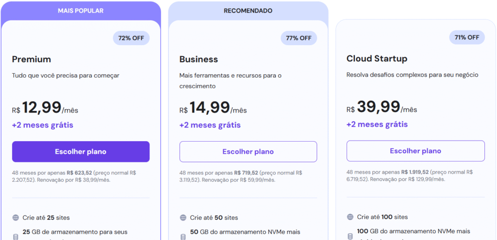497x240 pixels.
Task: Choose the Premium plan with Escolher plano
Action: [x=81, y=152]
